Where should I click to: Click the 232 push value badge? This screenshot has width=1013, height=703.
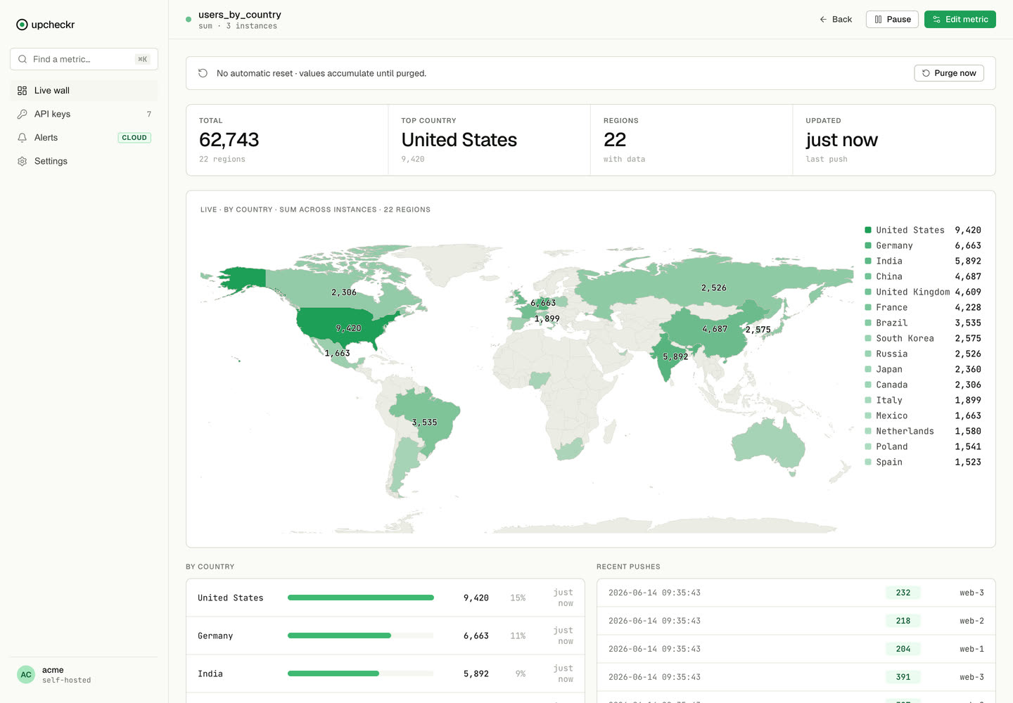pos(903,593)
